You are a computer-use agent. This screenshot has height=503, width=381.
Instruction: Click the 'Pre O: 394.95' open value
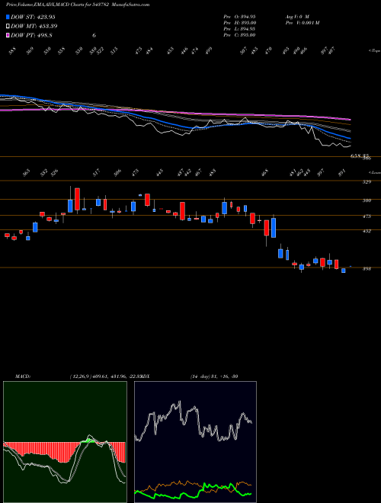click(x=239, y=16)
